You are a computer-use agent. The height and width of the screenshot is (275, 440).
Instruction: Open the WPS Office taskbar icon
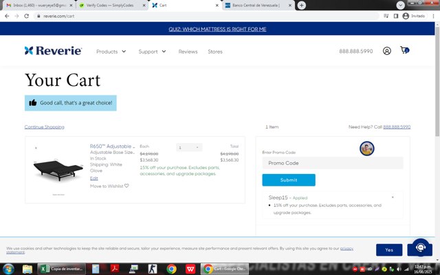pyautogui.click(x=190, y=269)
